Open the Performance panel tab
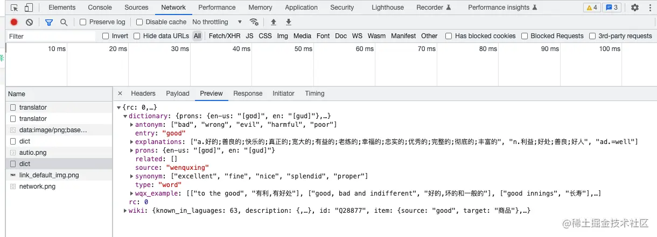Image resolution: width=657 pixels, height=237 pixels. click(x=217, y=8)
